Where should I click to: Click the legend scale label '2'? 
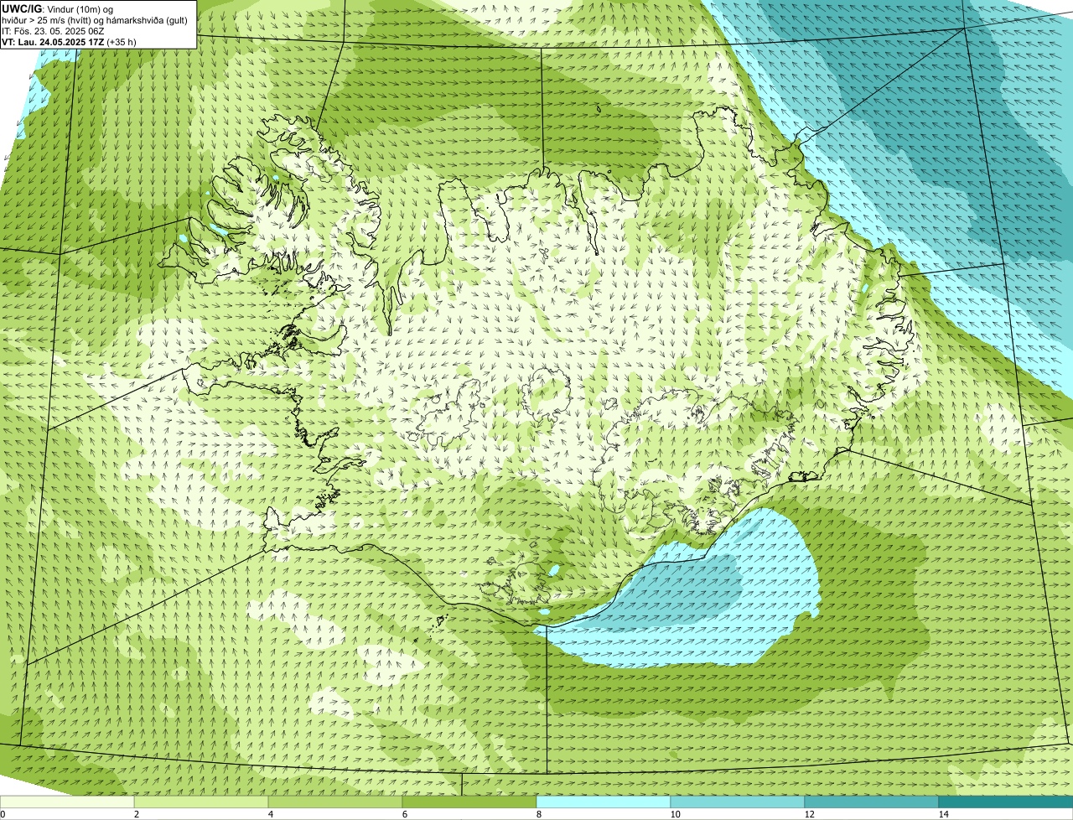pyautogui.click(x=136, y=814)
